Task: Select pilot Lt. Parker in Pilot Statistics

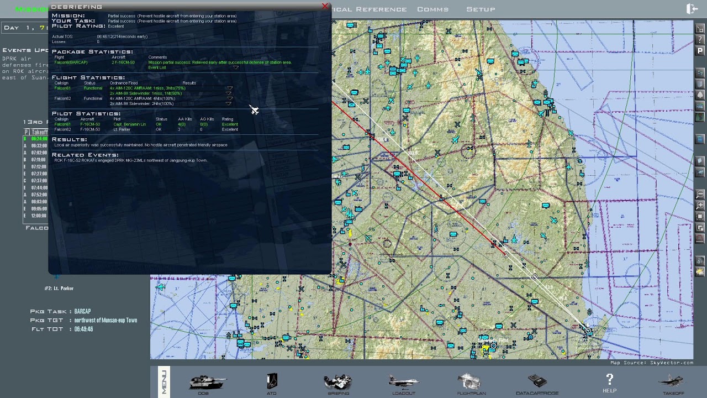Action: pos(122,129)
